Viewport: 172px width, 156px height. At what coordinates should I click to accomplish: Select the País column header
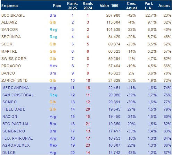click(x=57, y=6)
